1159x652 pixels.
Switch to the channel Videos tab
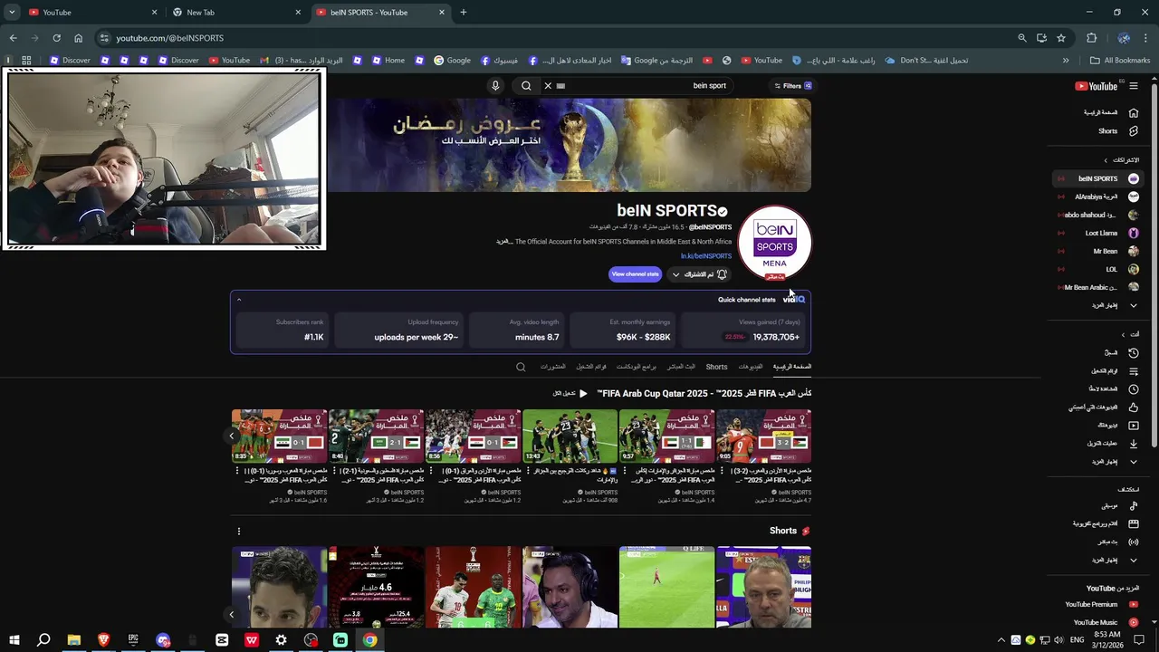tap(750, 367)
